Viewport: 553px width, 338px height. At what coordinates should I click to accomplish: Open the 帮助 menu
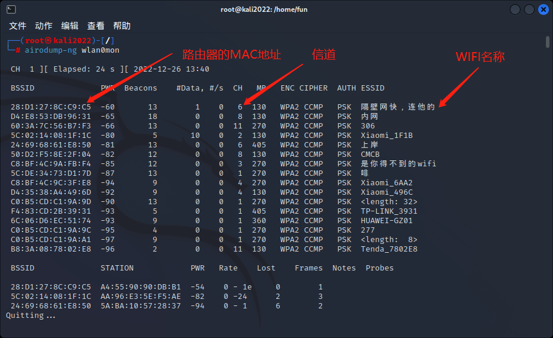coord(122,26)
